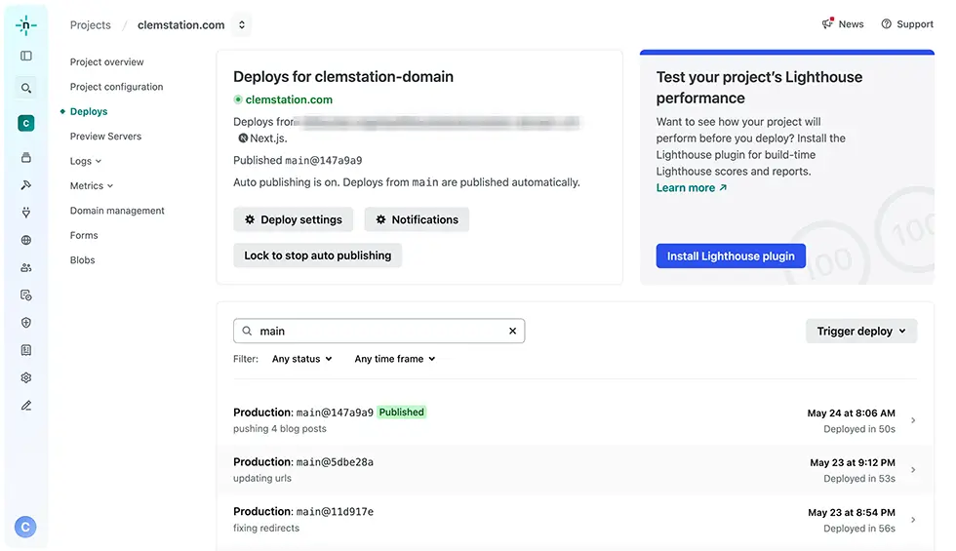Screen dimensions: 956x551
Task: Click "updating urls" deploy message
Action: click(x=262, y=479)
